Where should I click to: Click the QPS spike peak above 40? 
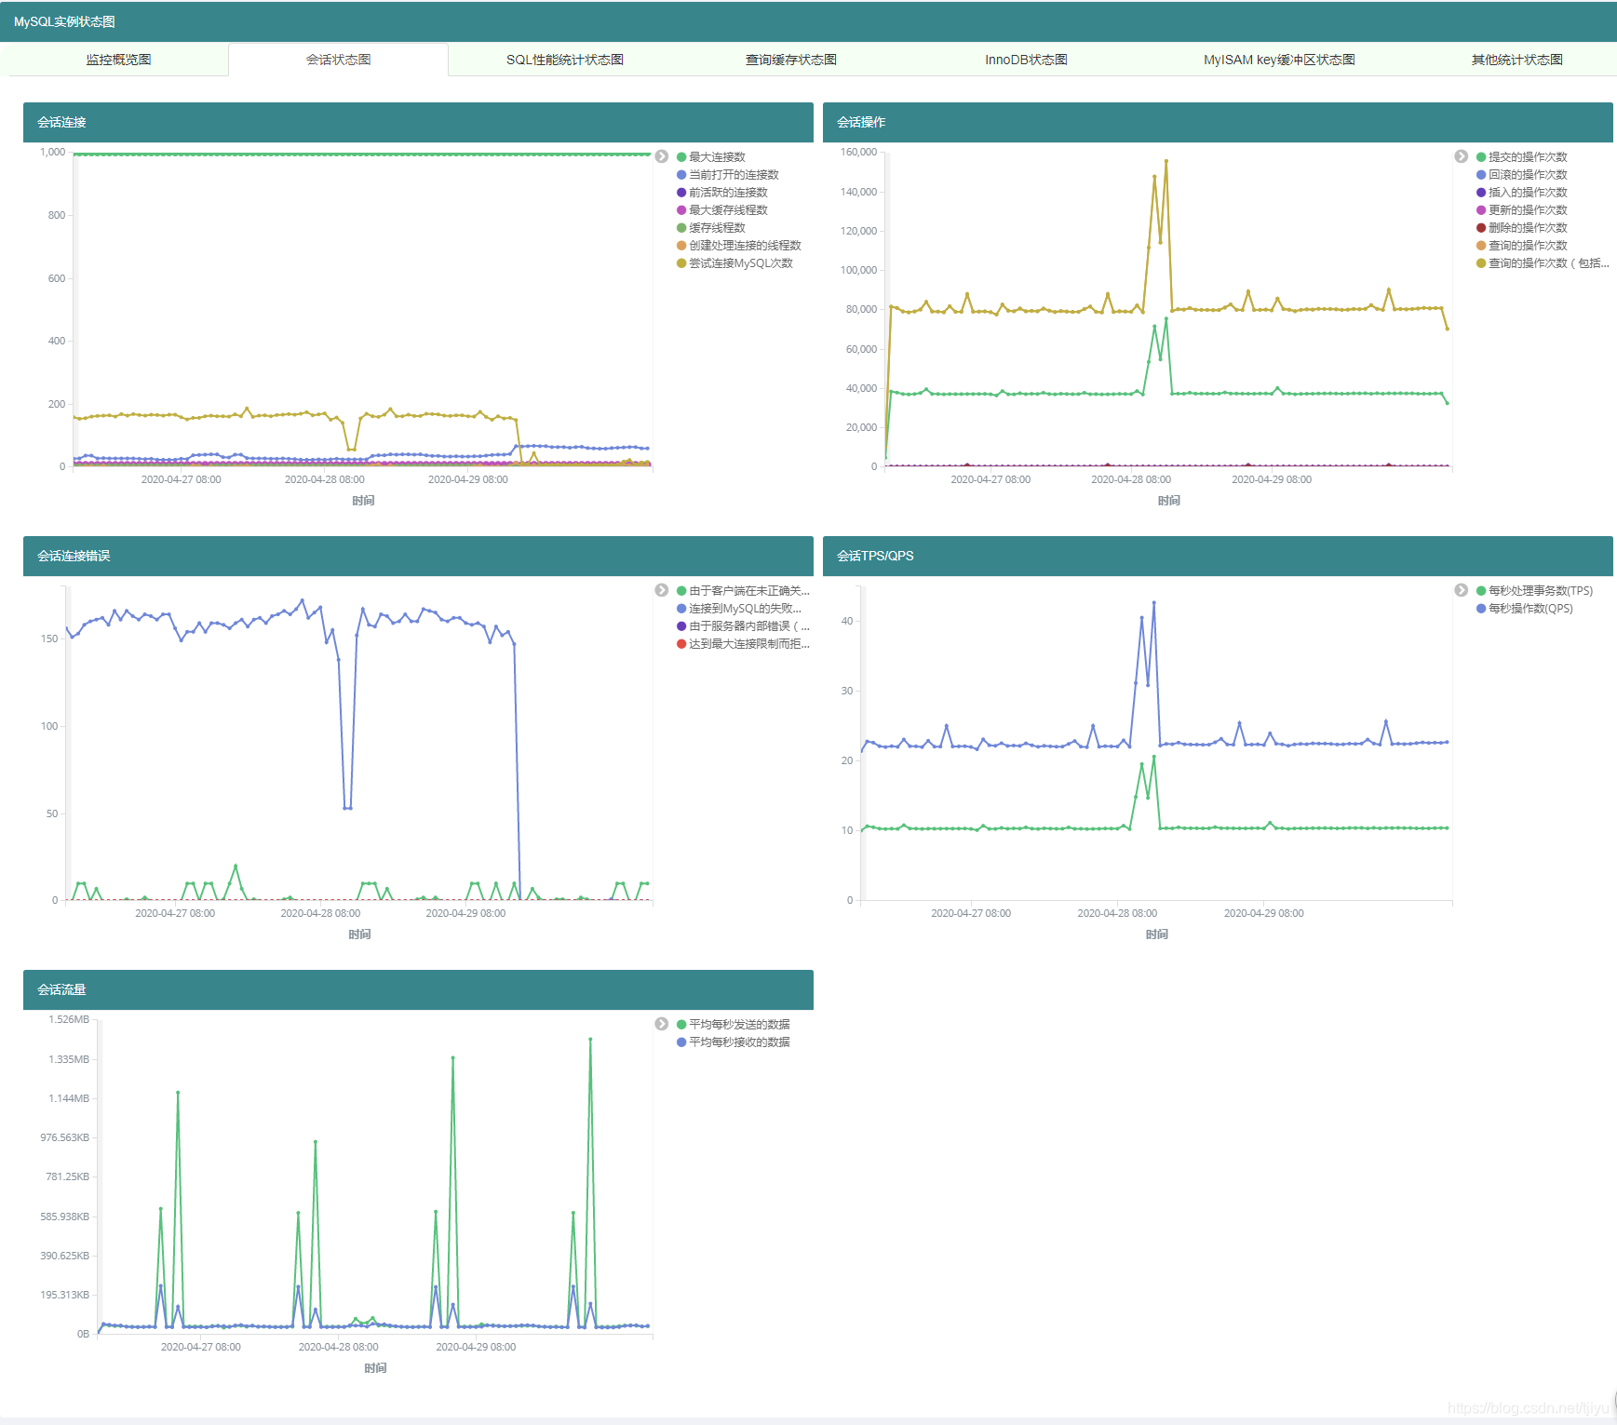[1153, 602]
